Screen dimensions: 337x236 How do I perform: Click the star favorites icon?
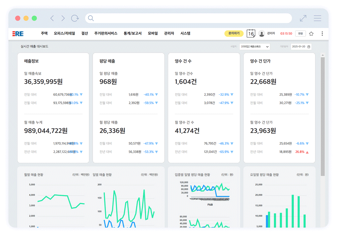pyautogui.click(x=311, y=33)
